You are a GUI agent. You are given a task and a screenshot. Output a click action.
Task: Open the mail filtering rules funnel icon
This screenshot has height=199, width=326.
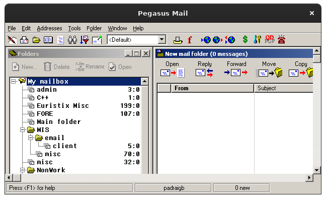85,40
